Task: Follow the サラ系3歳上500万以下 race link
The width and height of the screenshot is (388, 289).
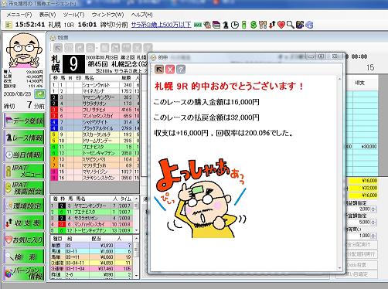Action: point(162,25)
